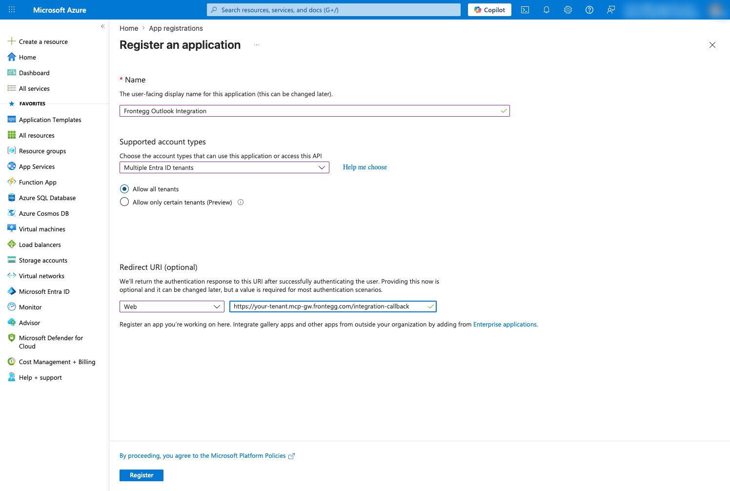Open the feedback icon in top bar
The image size is (730, 491).
pos(611,10)
